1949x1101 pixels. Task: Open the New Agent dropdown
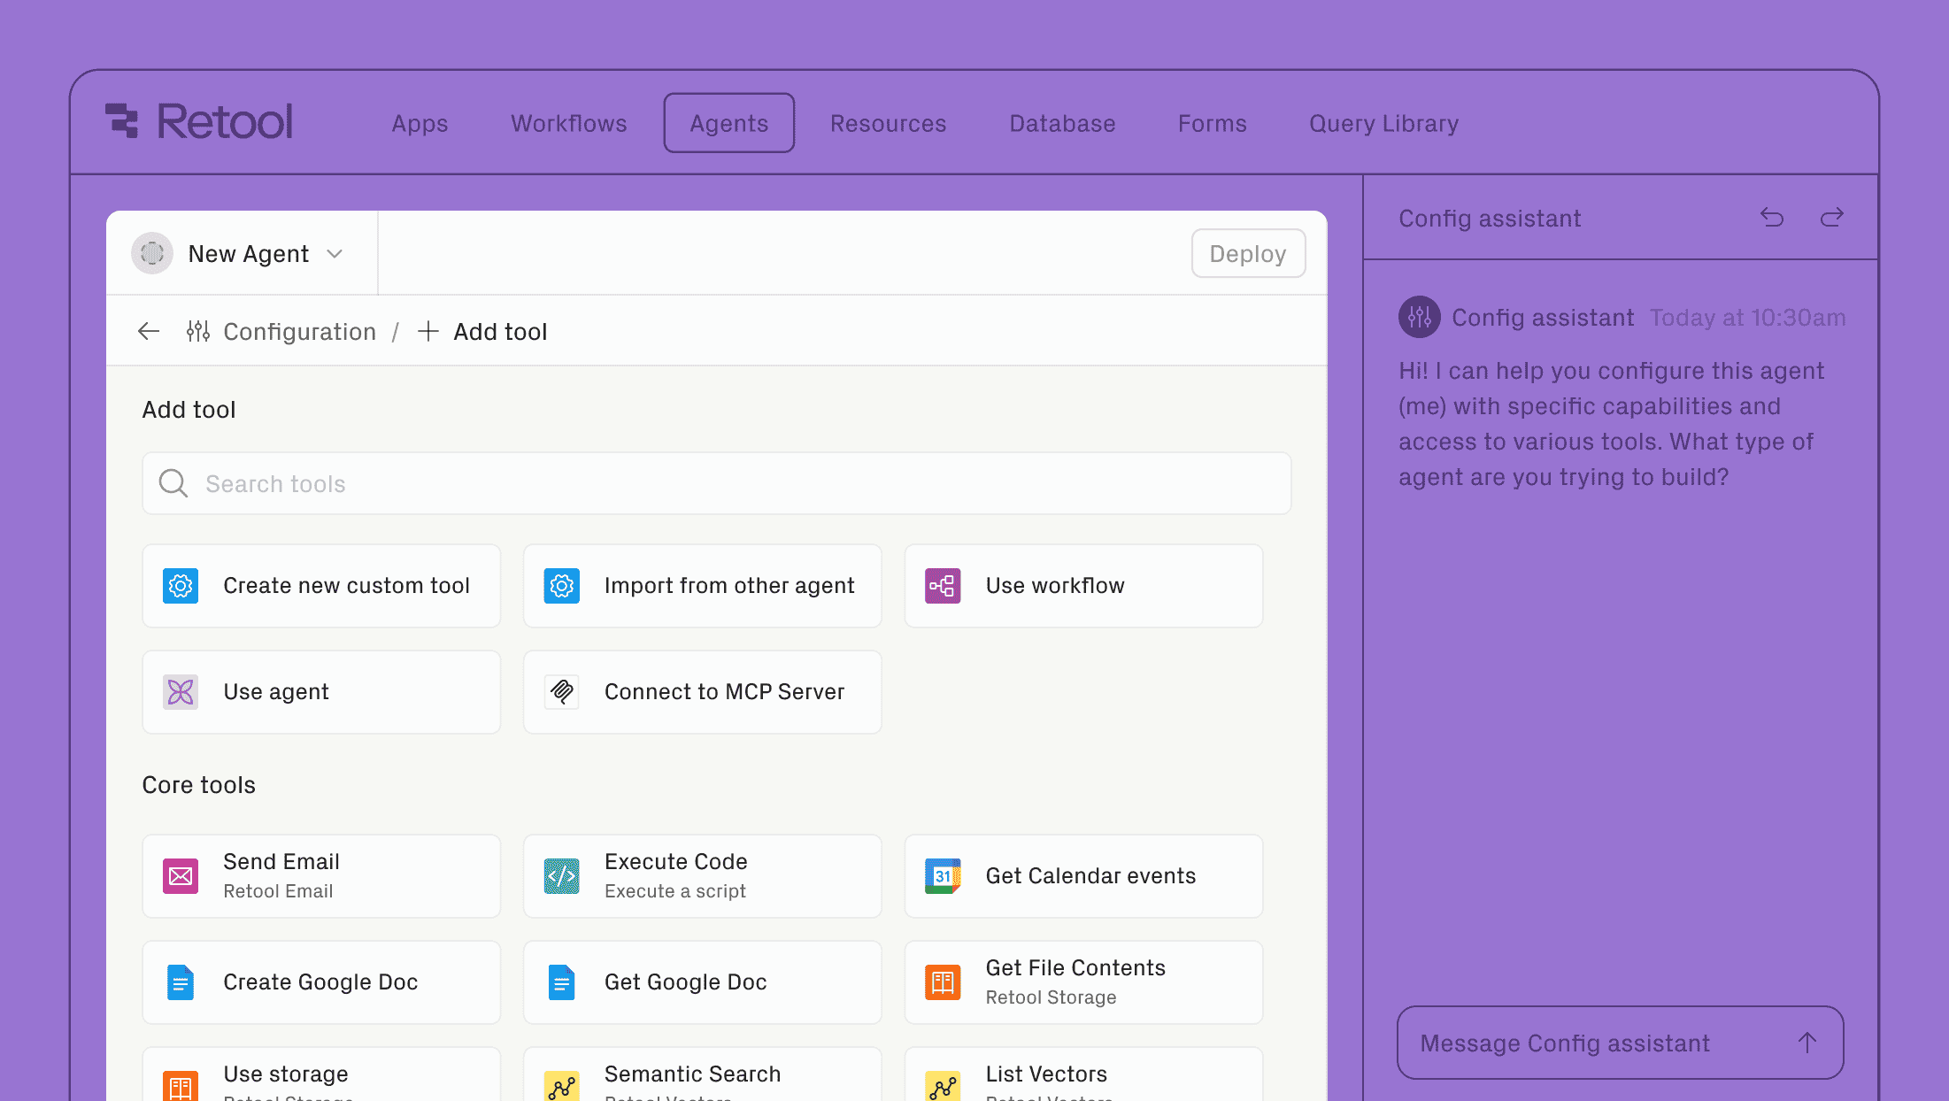pos(335,253)
